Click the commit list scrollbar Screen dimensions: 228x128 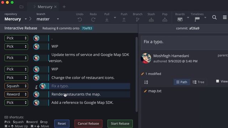[136, 74]
